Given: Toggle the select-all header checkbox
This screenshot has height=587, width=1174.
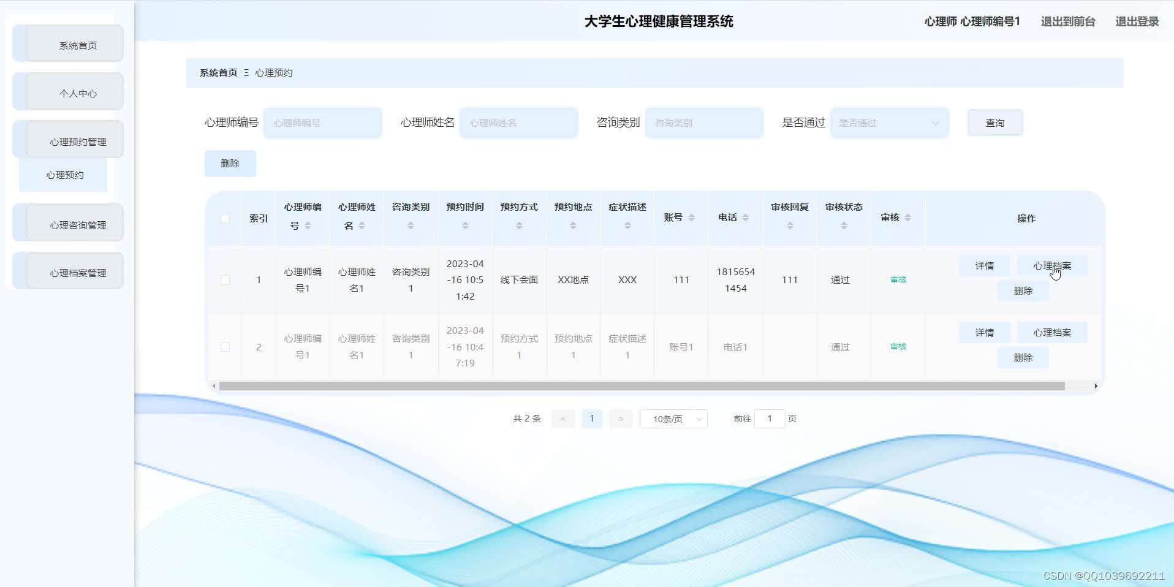Looking at the screenshot, I should coord(225,218).
